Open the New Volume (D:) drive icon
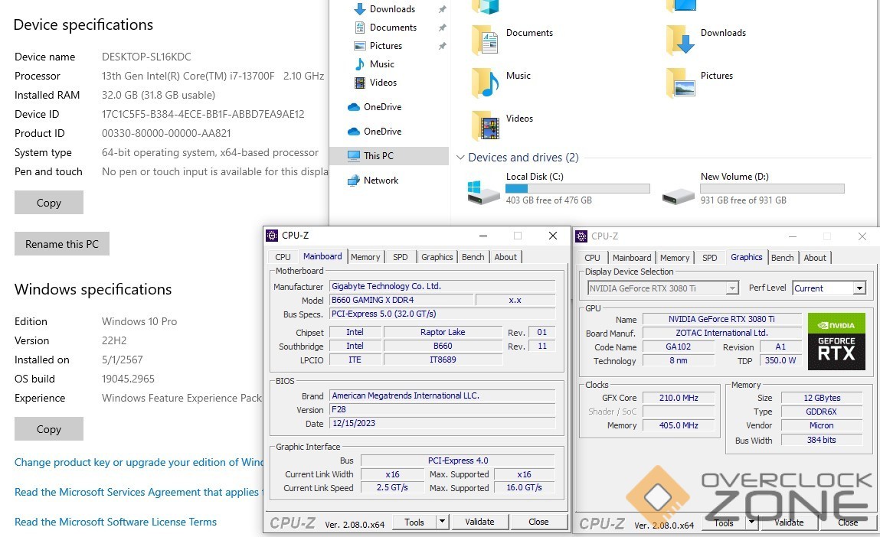This screenshot has height=537, width=880. [x=679, y=193]
